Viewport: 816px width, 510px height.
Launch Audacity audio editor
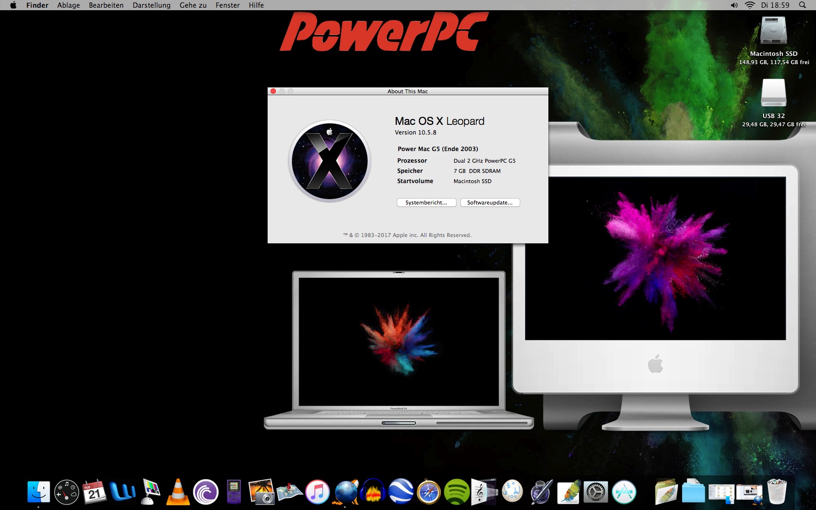(374, 492)
